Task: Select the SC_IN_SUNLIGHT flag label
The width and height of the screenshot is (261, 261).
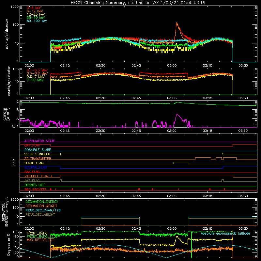Action: pos(38,154)
